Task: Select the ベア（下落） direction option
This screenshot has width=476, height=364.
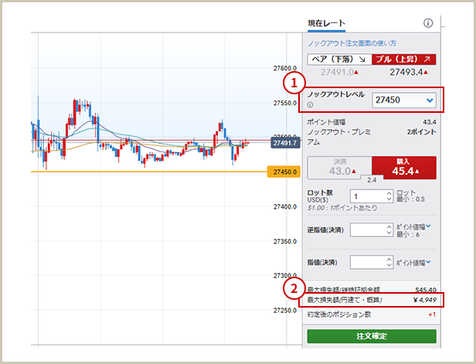Action: [337, 59]
